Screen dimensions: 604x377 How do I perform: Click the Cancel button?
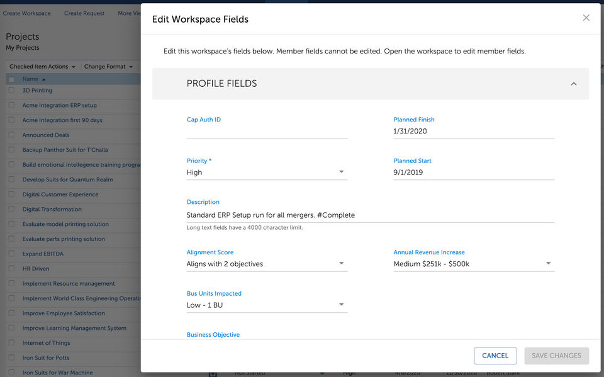(x=495, y=356)
